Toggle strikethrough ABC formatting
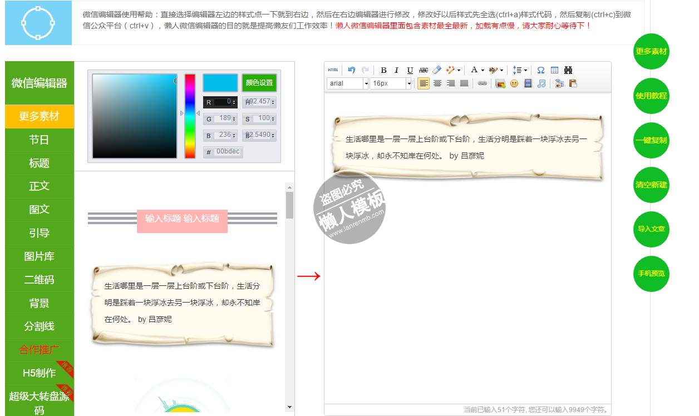The width and height of the screenshot is (699, 416). (x=424, y=70)
